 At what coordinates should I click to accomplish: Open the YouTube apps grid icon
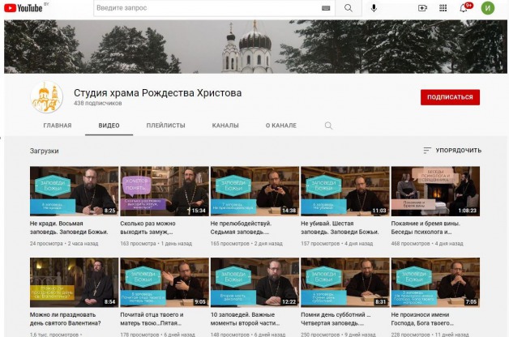tap(443, 8)
